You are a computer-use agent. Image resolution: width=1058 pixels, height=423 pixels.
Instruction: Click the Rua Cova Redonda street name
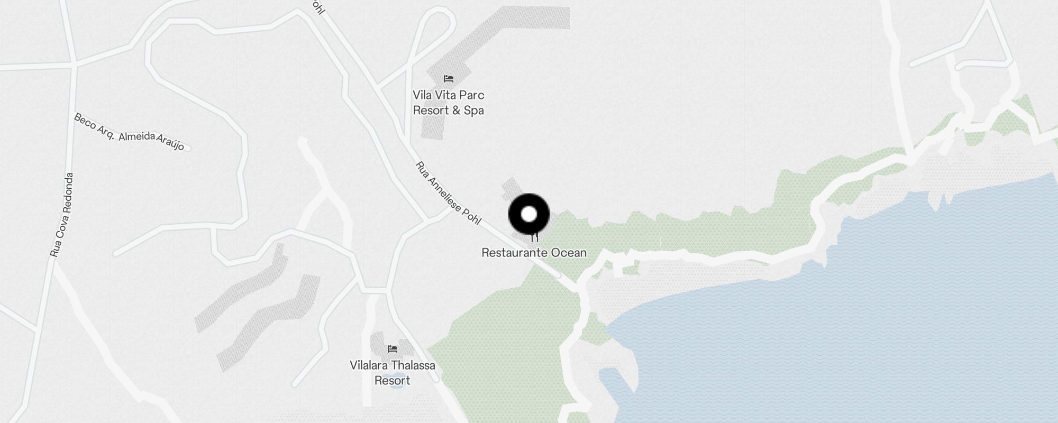click(62, 215)
